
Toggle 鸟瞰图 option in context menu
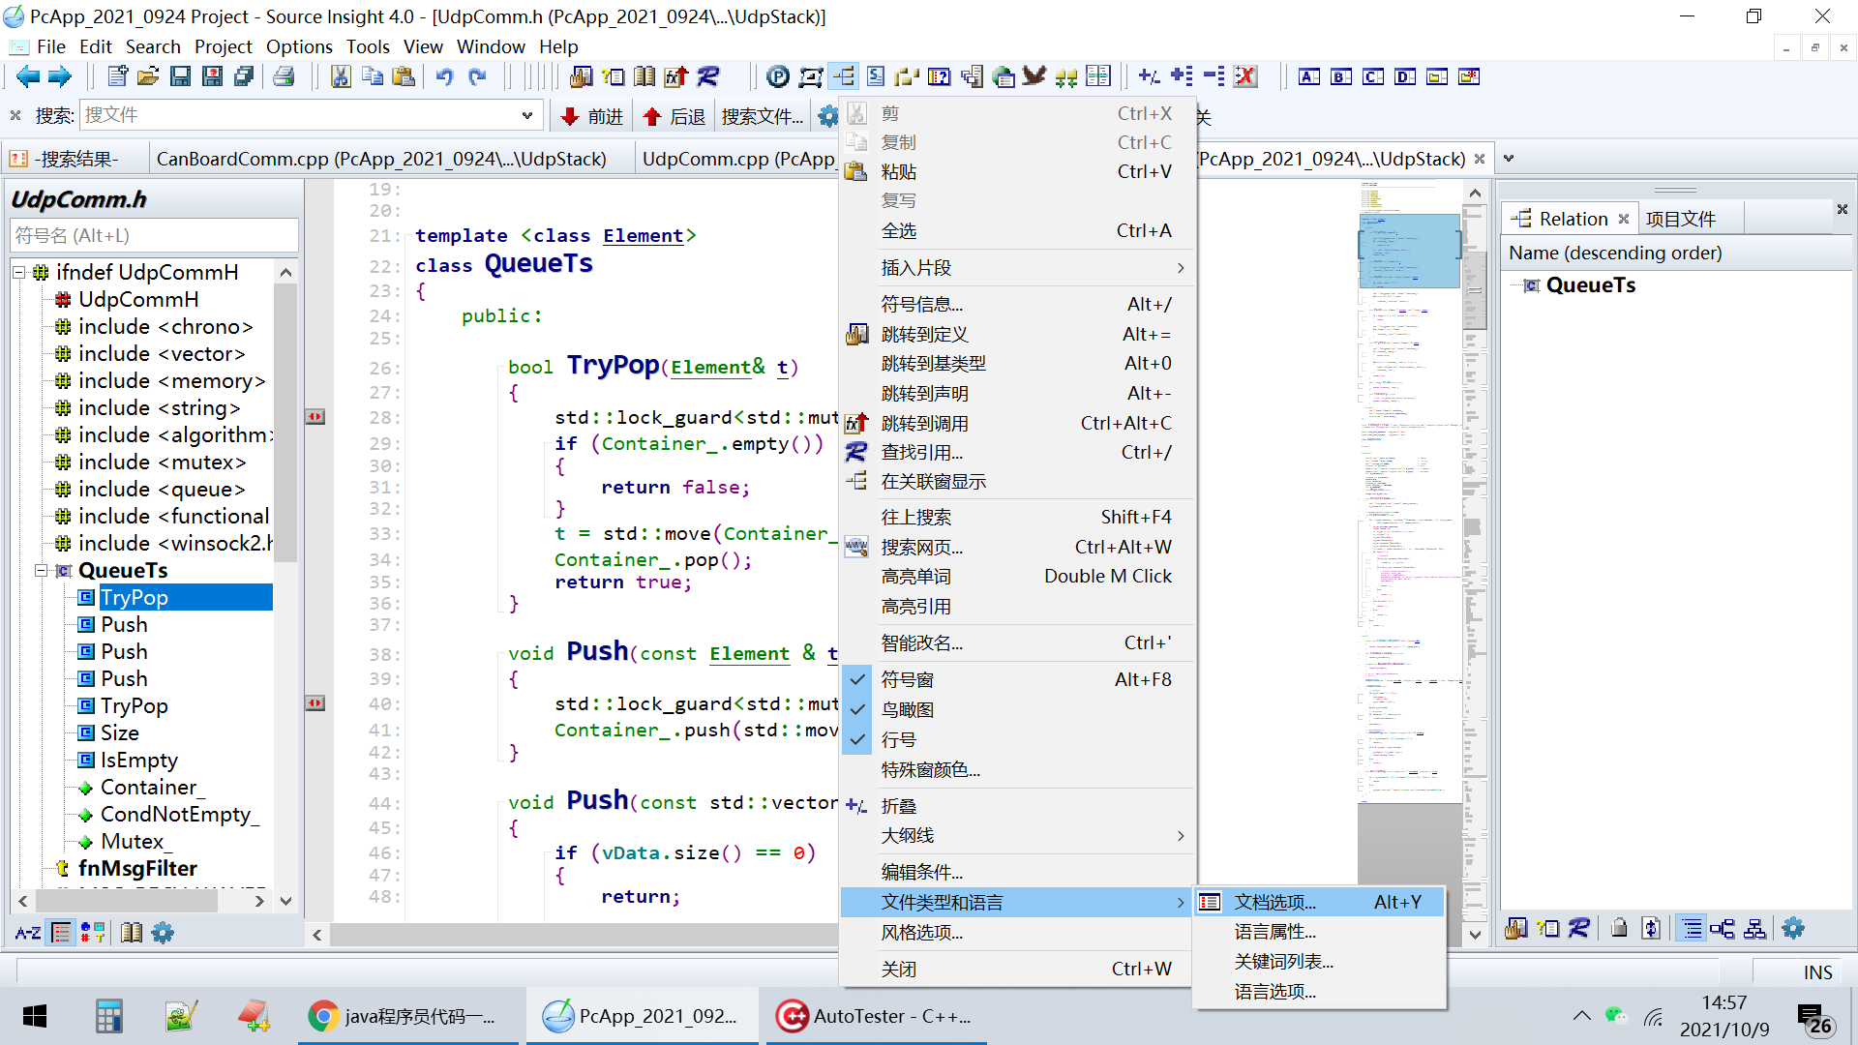(908, 709)
